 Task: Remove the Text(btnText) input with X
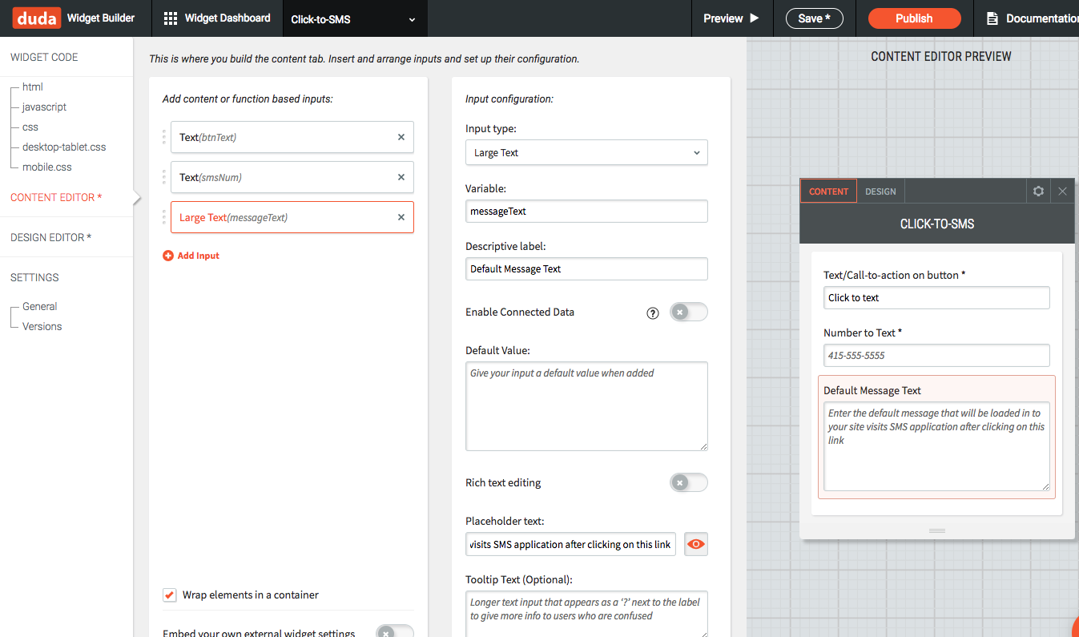(x=401, y=137)
